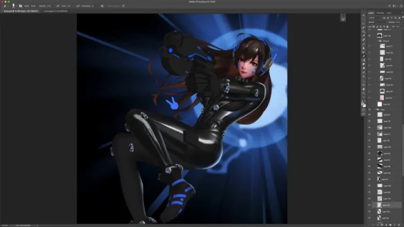Screen dimensions: 404x227
Task: Toggle lock image pixels brush icon
Action: (377, 26)
